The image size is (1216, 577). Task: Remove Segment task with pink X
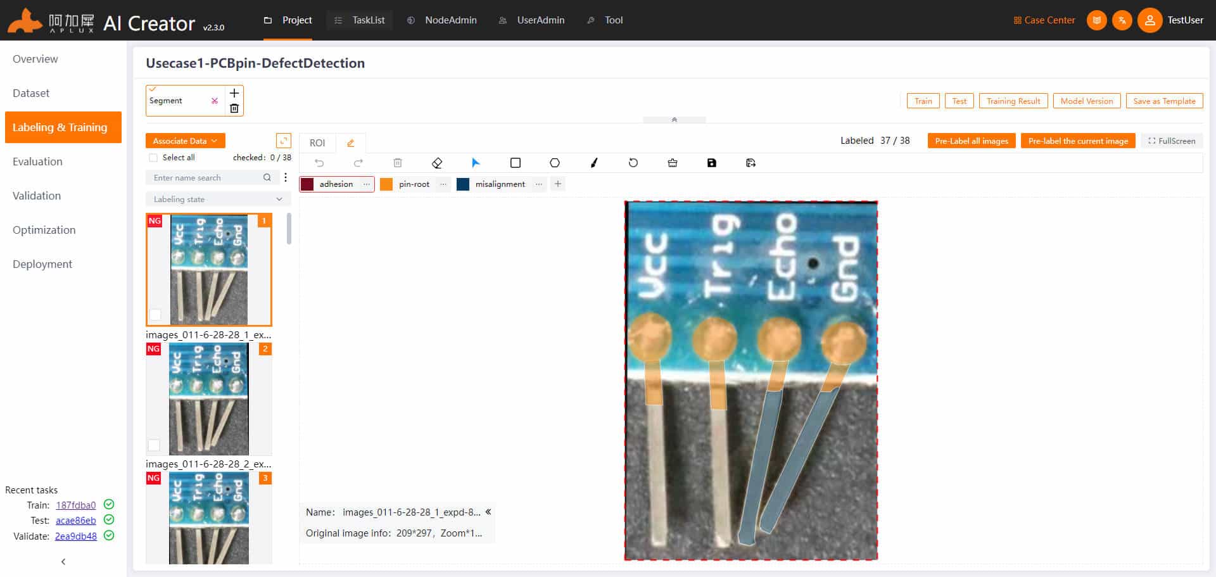point(215,101)
